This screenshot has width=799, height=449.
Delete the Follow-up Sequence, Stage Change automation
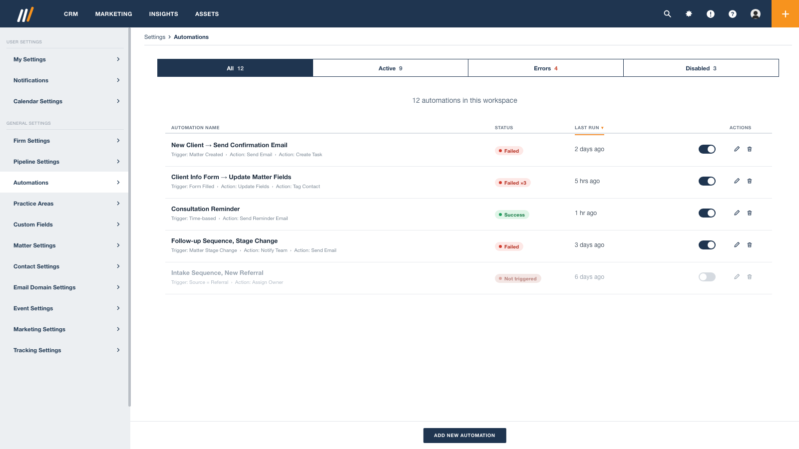pos(750,245)
